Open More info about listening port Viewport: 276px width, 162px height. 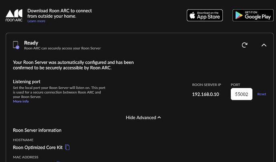coord(21,101)
